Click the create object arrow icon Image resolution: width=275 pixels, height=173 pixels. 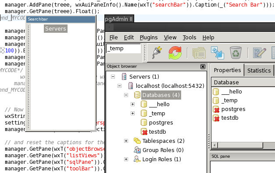tap(218, 52)
